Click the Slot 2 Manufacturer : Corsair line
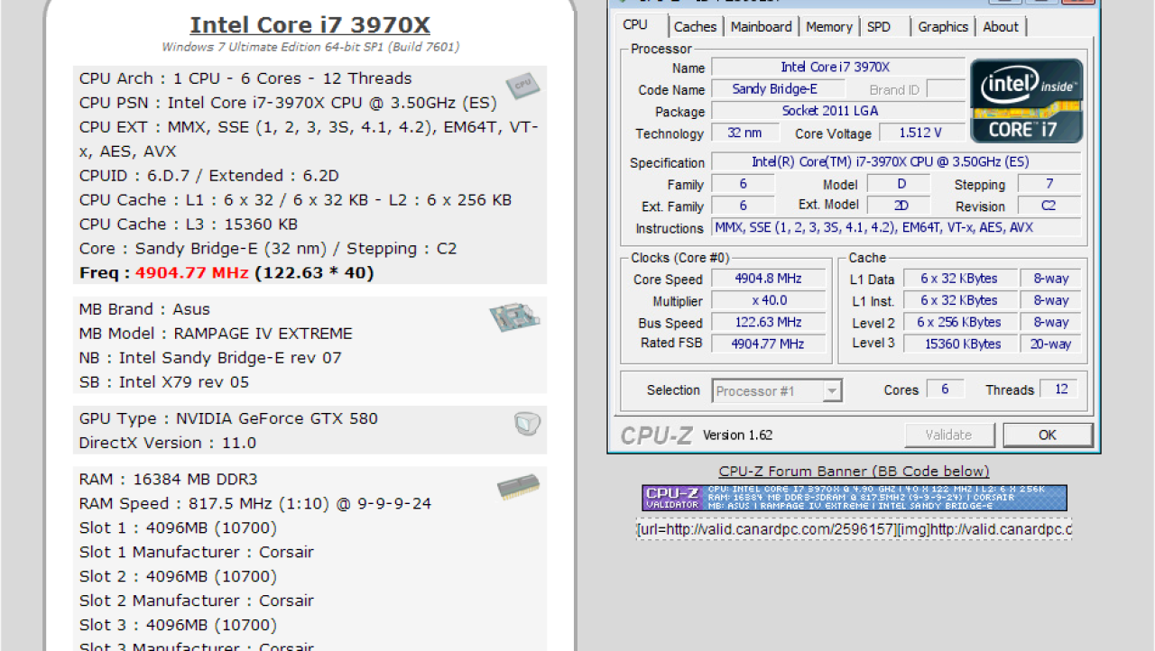This screenshot has width=1155, height=651. coord(197,601)
